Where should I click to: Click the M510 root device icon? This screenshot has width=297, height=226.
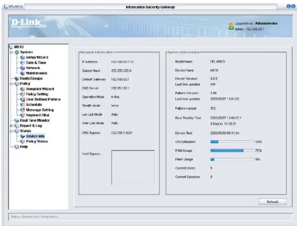(11, 47)
